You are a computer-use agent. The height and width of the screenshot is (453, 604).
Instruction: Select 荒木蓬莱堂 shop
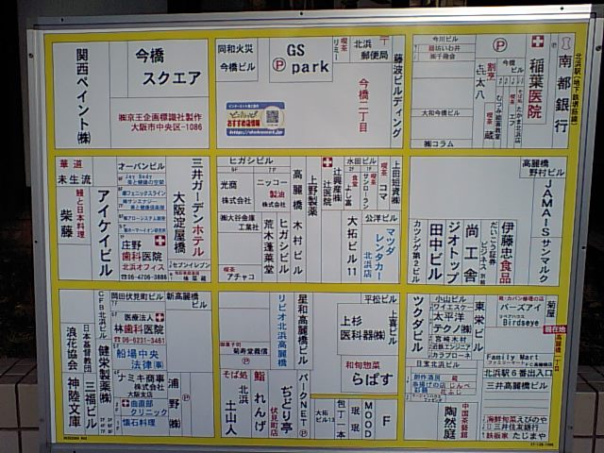[269, 246]
